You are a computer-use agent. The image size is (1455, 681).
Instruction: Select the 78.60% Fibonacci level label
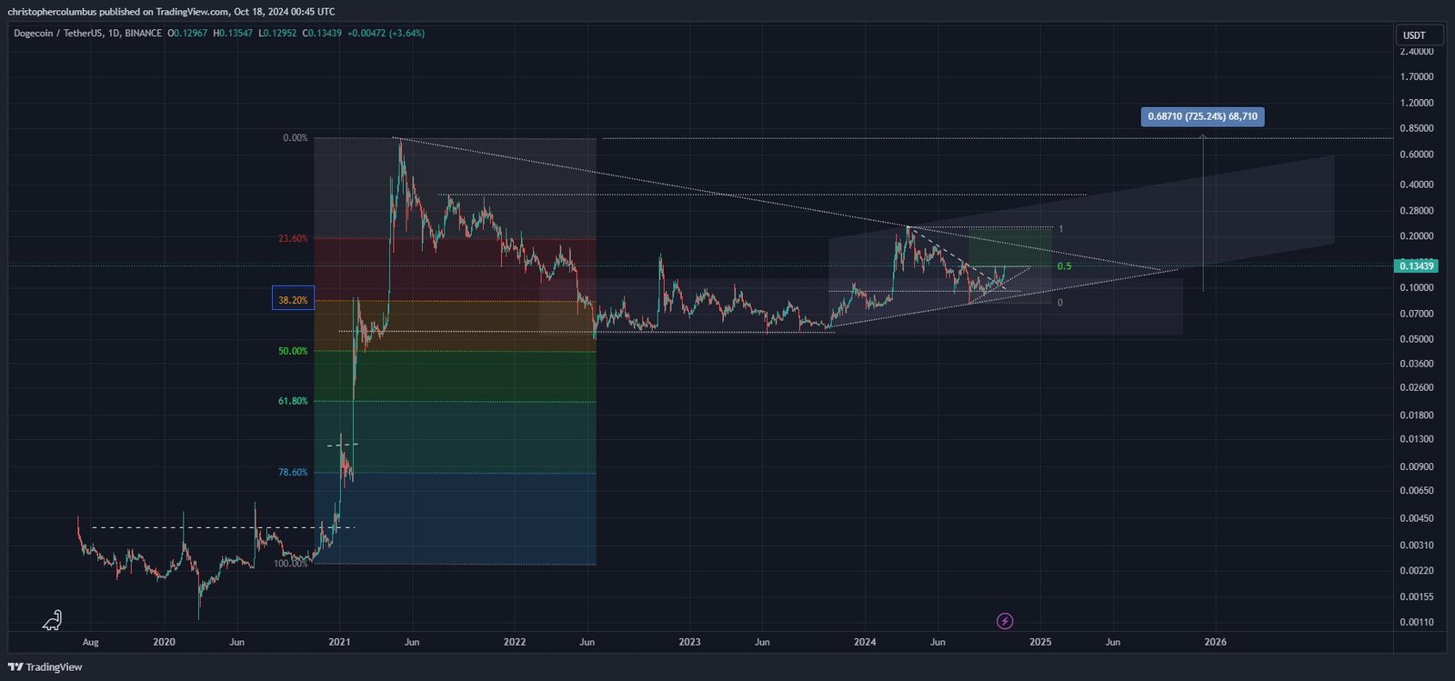(x=293, y=473)
